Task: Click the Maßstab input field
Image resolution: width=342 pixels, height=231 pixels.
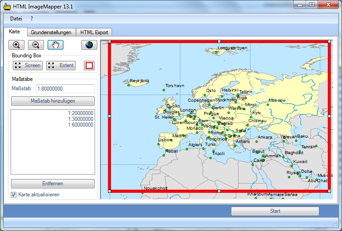Action: (65, 89)
